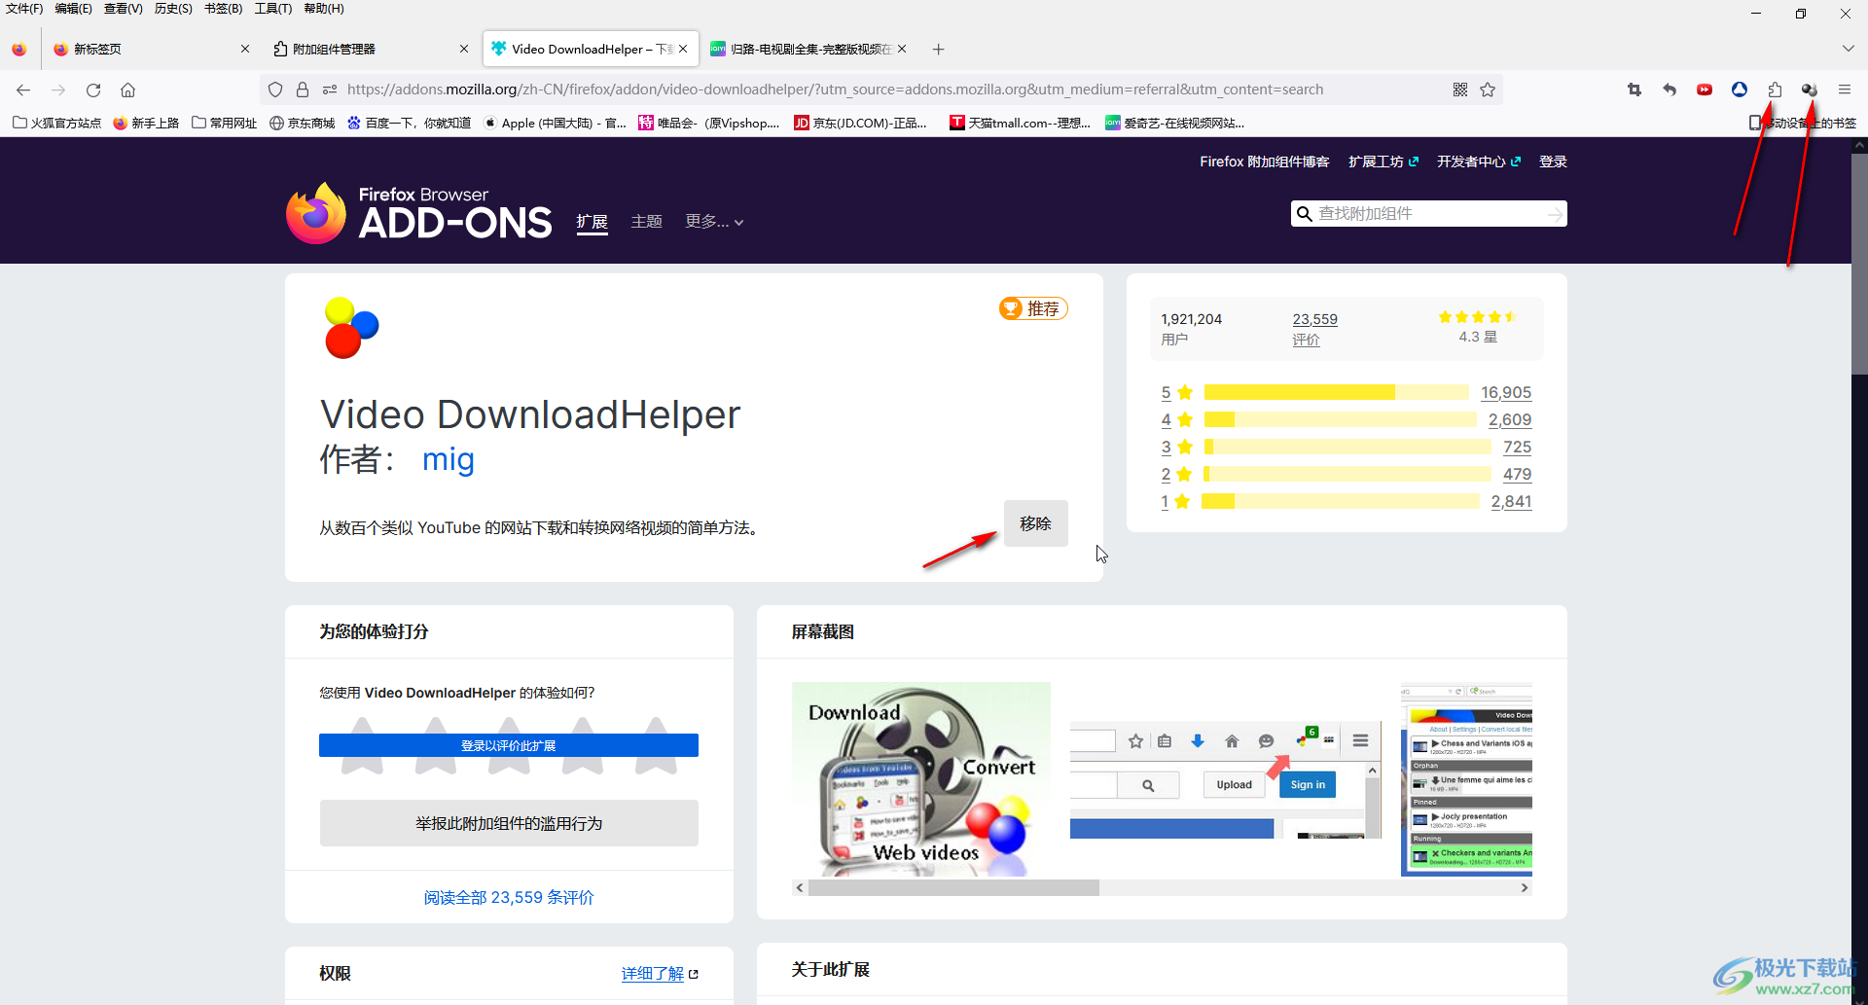The width and height of the screenshot is (1868, 1005).
Task: Click the 推荐 badge
Action: [1033, 308]
